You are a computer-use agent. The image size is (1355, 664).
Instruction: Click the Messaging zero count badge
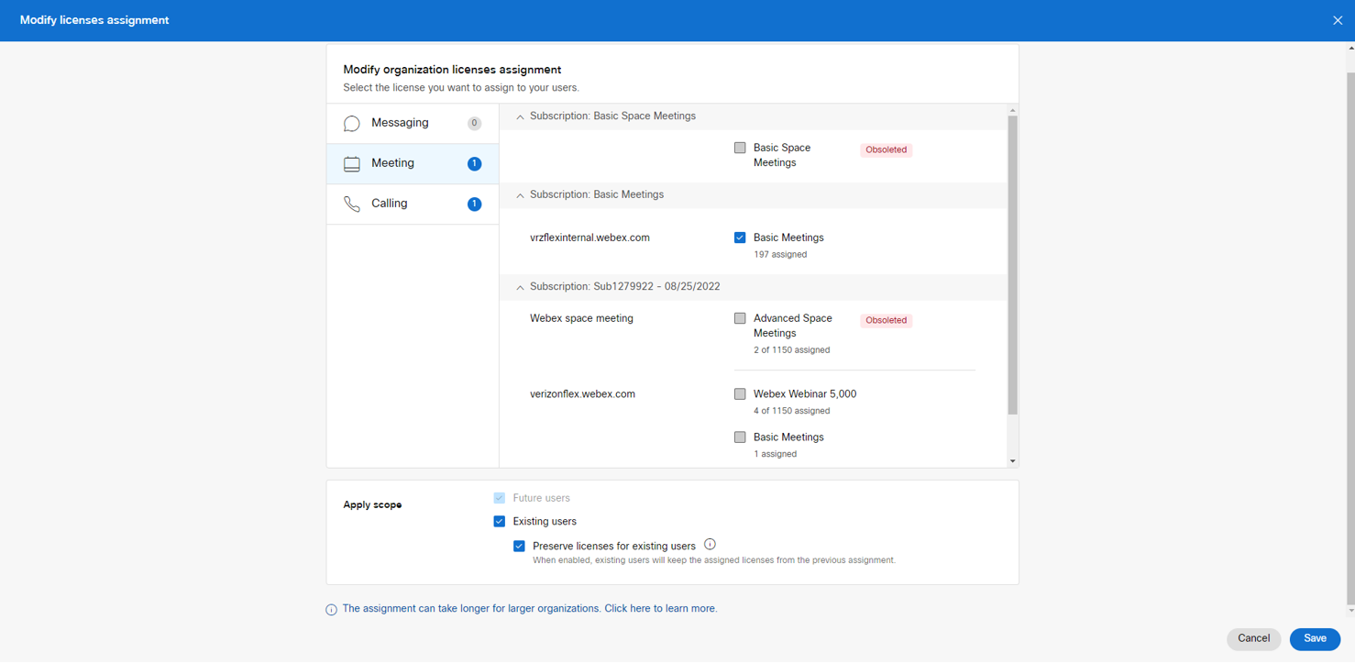[x=474, y=124]
